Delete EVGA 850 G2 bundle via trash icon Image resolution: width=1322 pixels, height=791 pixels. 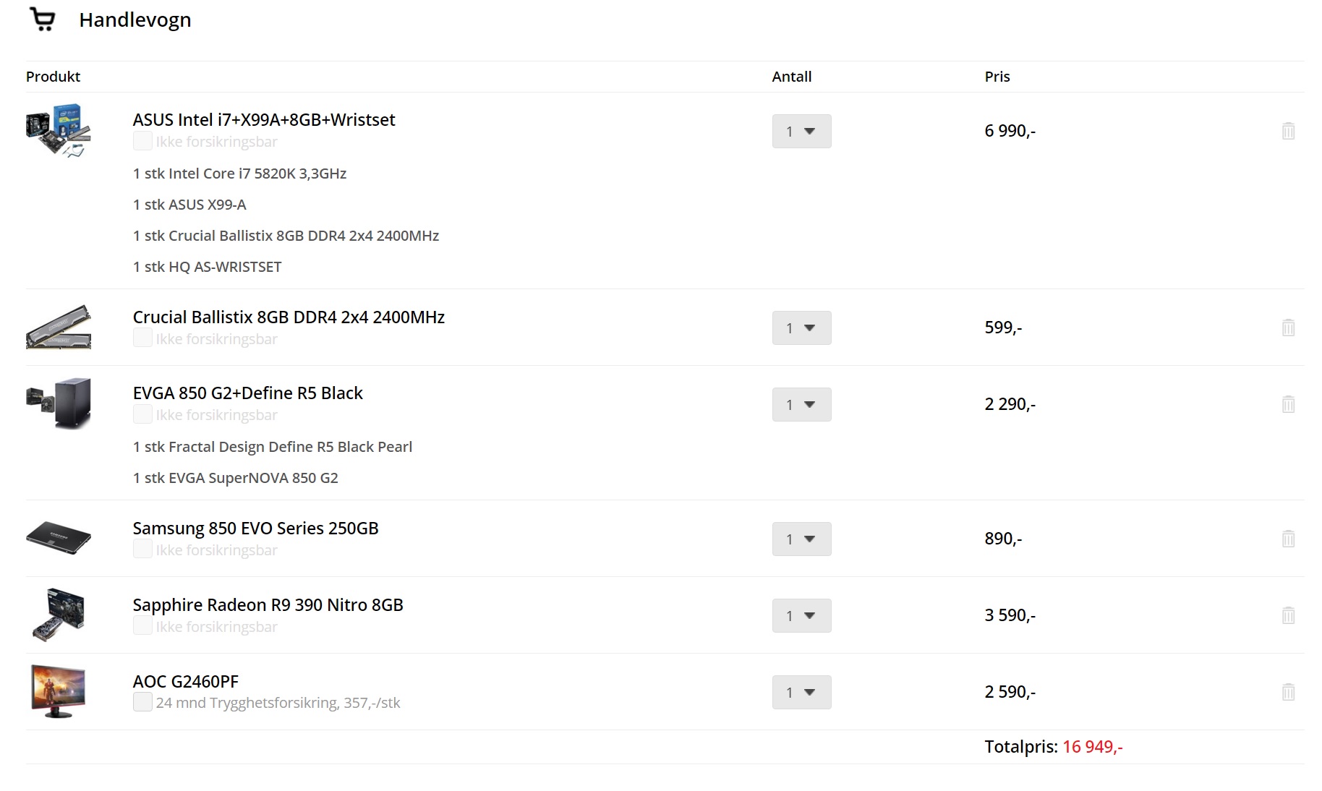pos(1288,404)
